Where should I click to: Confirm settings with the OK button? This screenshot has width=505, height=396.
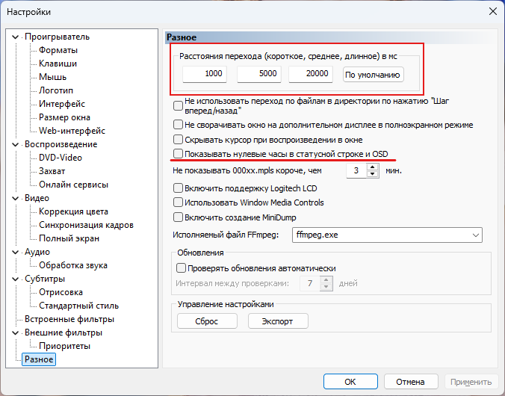[350, 382]
